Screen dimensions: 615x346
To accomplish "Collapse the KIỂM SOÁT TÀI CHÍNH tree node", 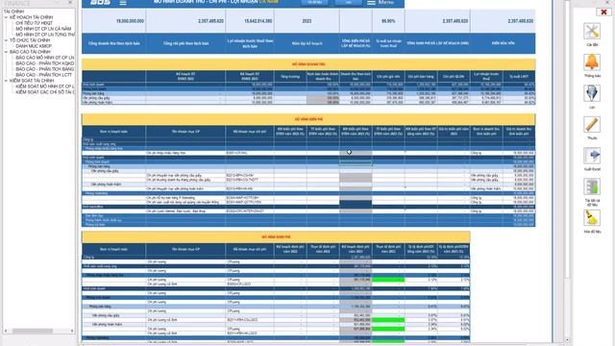I will (6, 81).
